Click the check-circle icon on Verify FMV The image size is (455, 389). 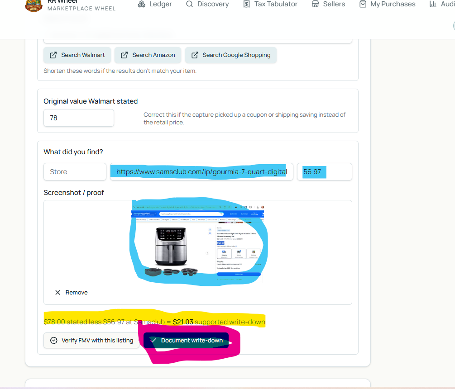(x=54, y=340)
